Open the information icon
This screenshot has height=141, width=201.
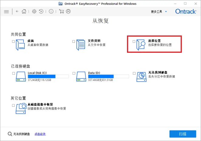[51, 12]
